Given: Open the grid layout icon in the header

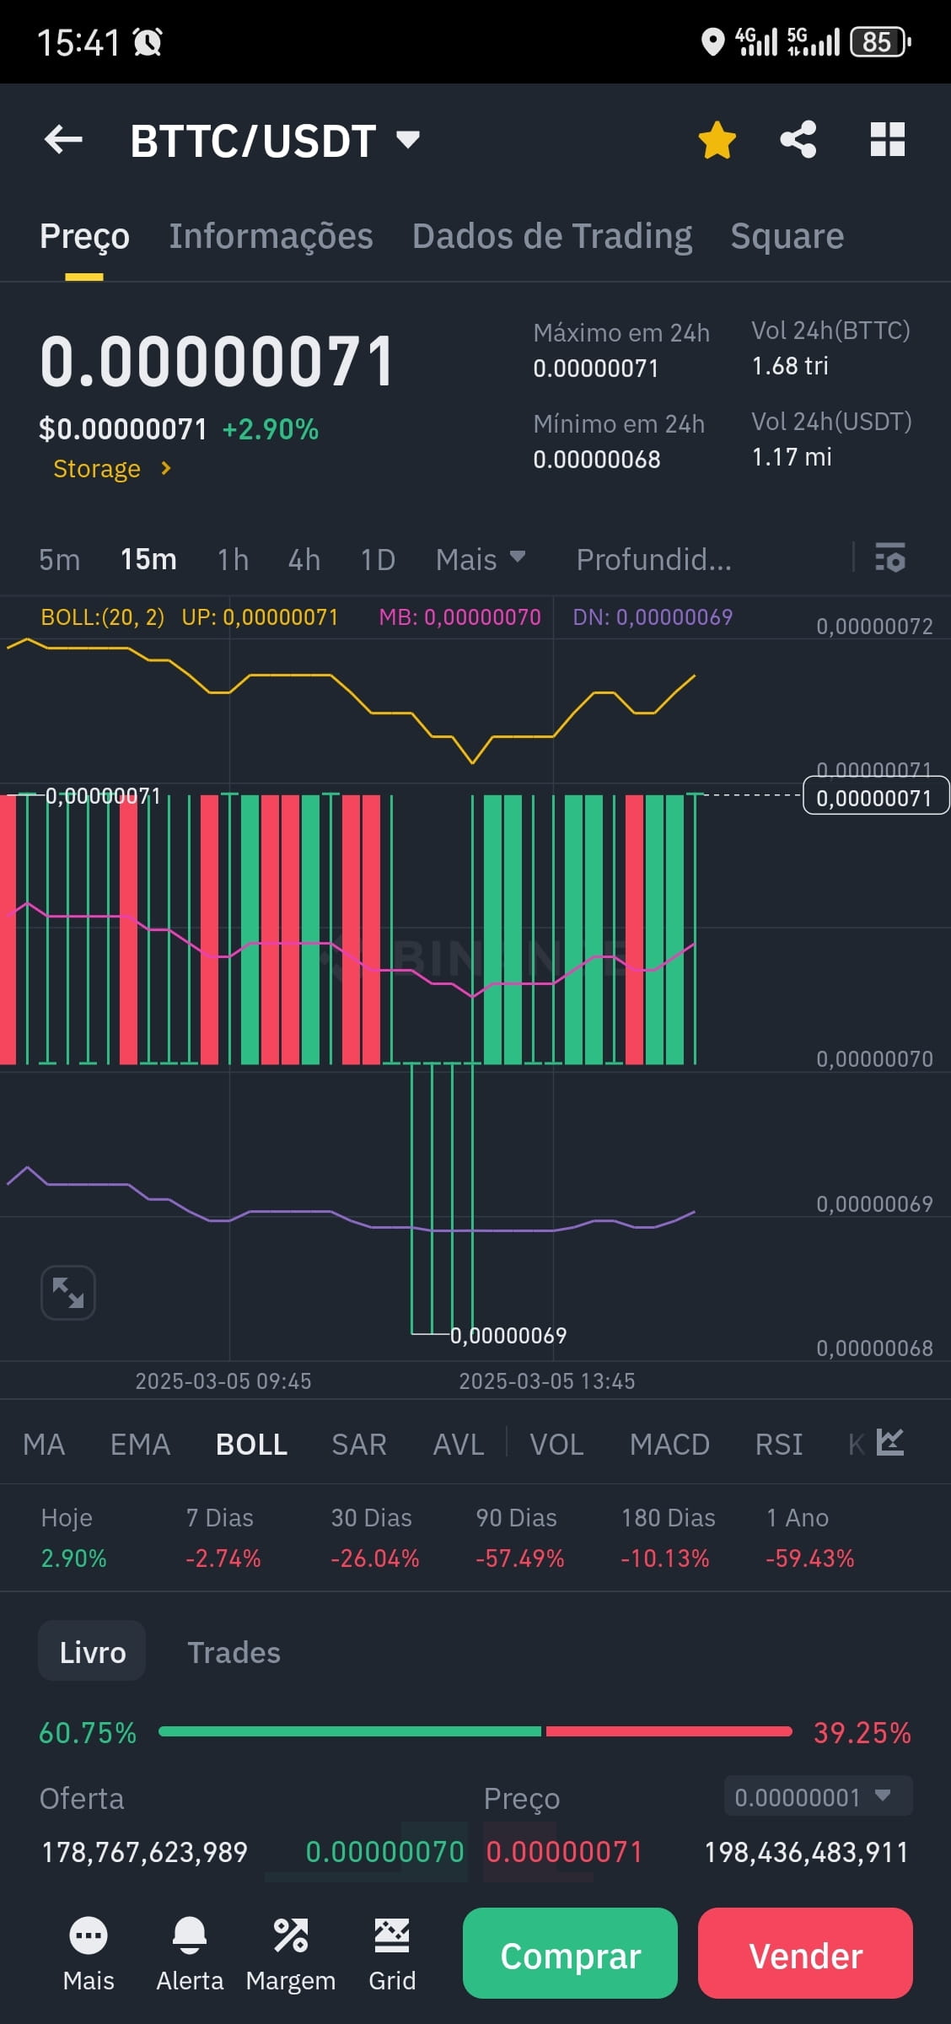Looking at the screenshot, I should point(887,140).
